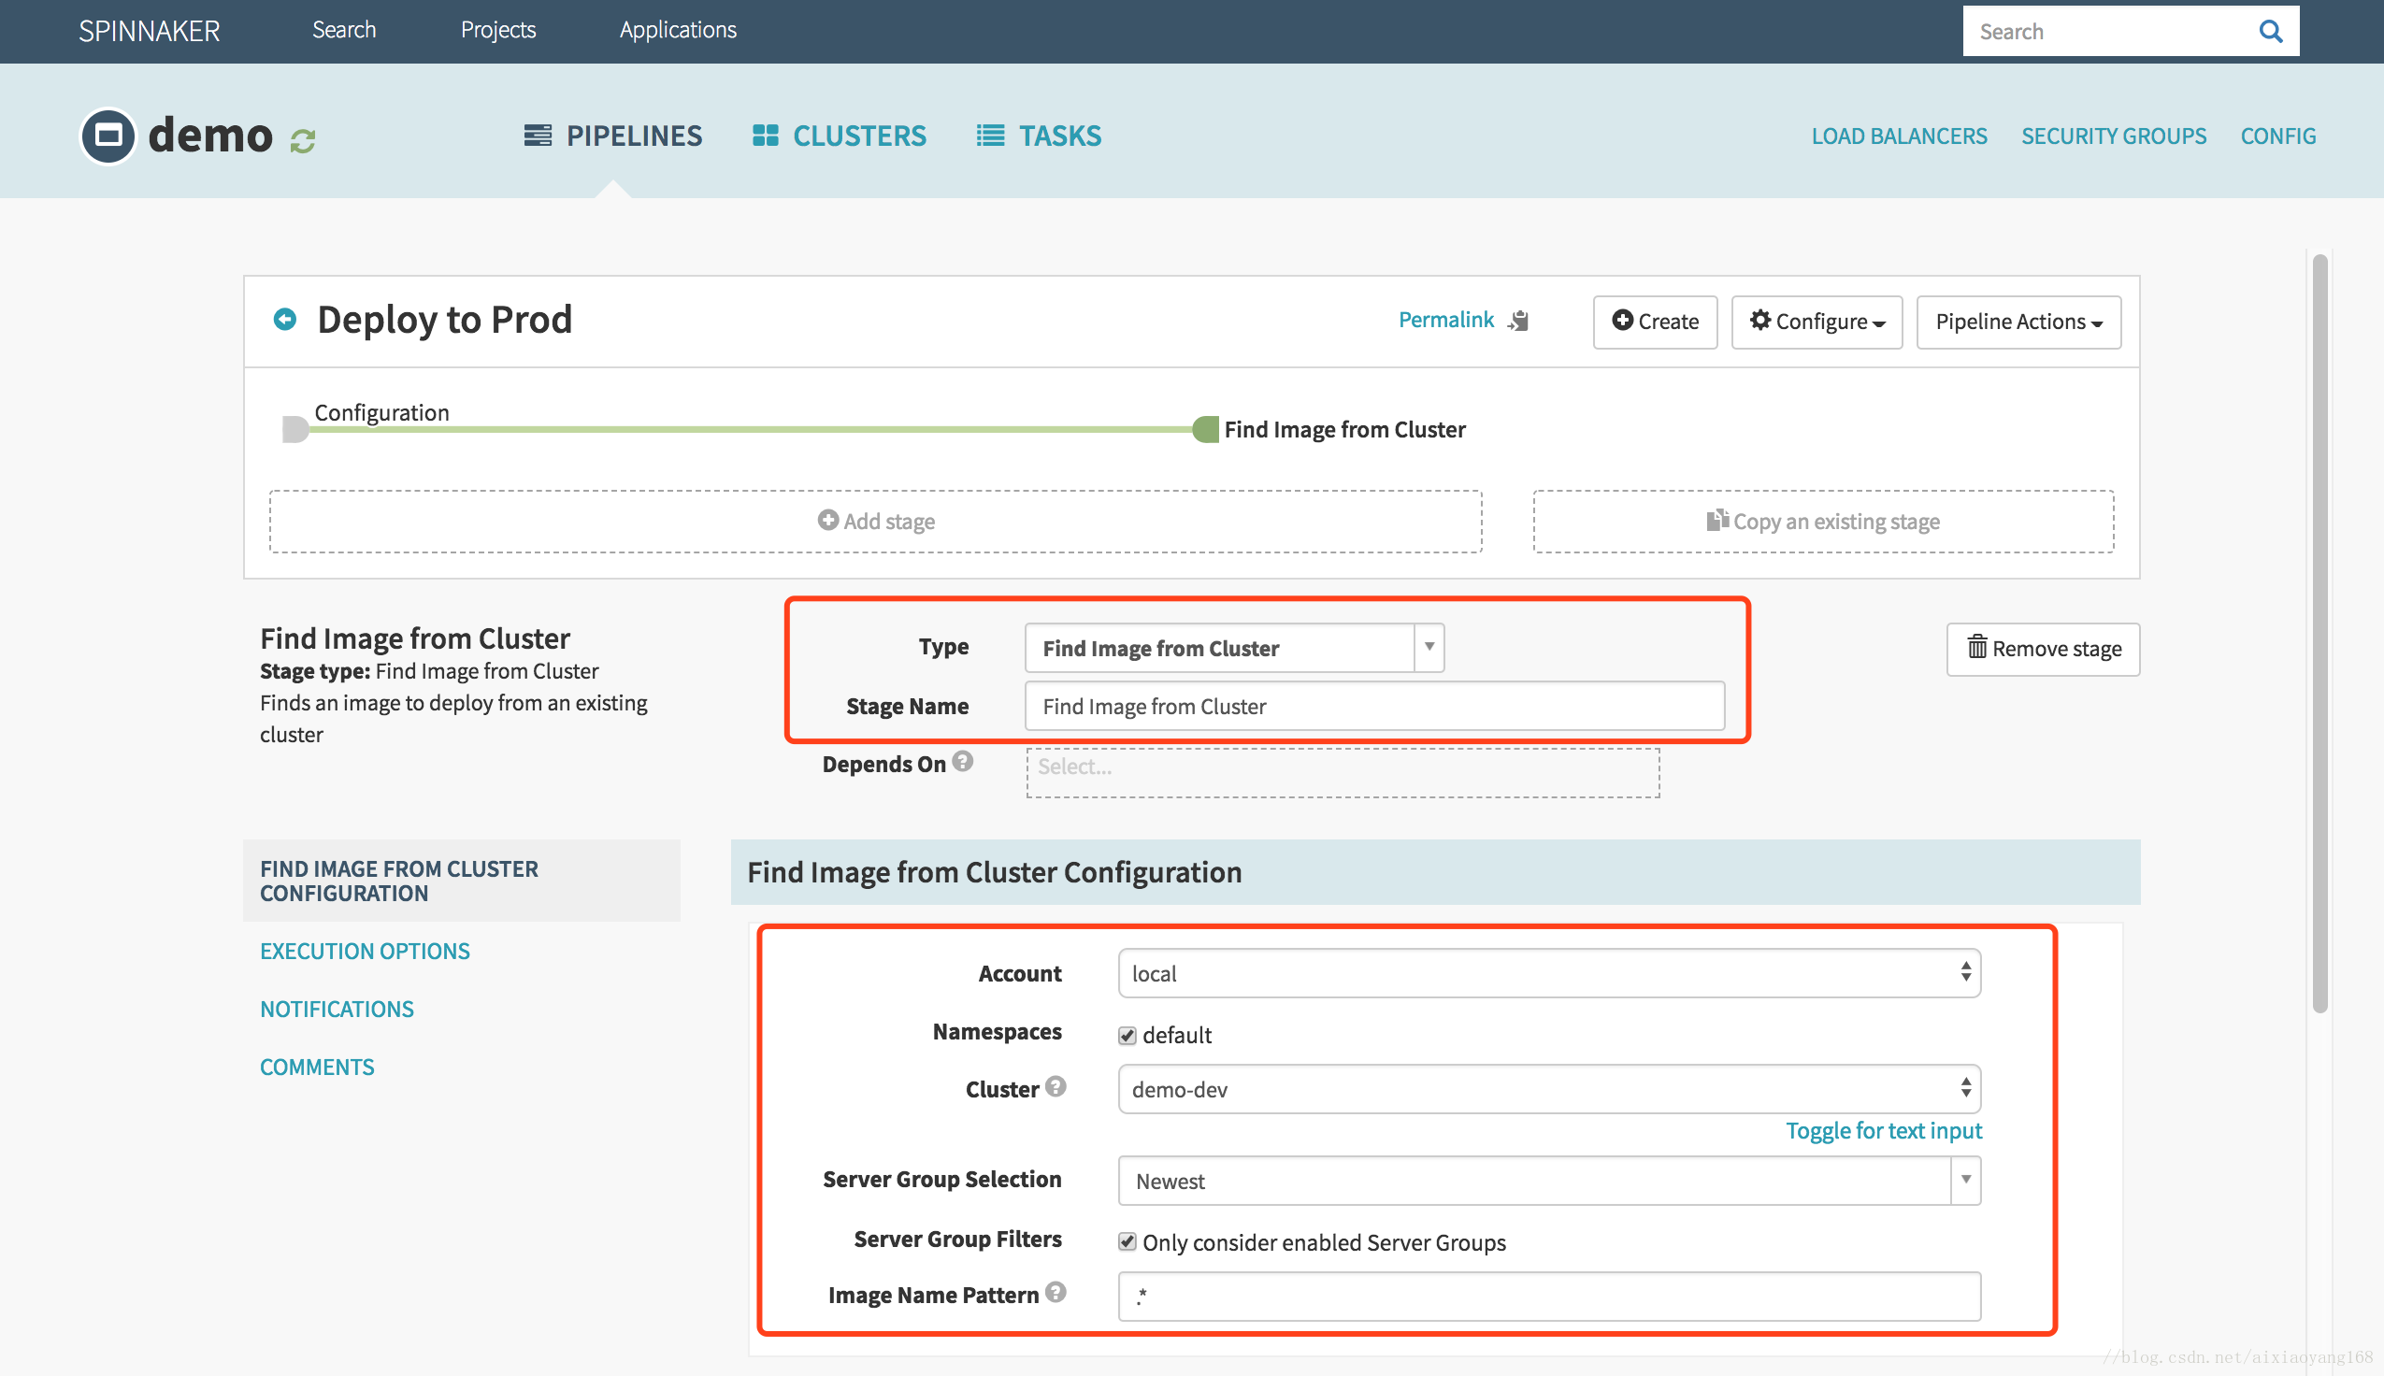Click Applications in top navigation
Image resolution: width=2384 pixels, height=1376 pixels.
pyautogui.click(x=678, y=30)
